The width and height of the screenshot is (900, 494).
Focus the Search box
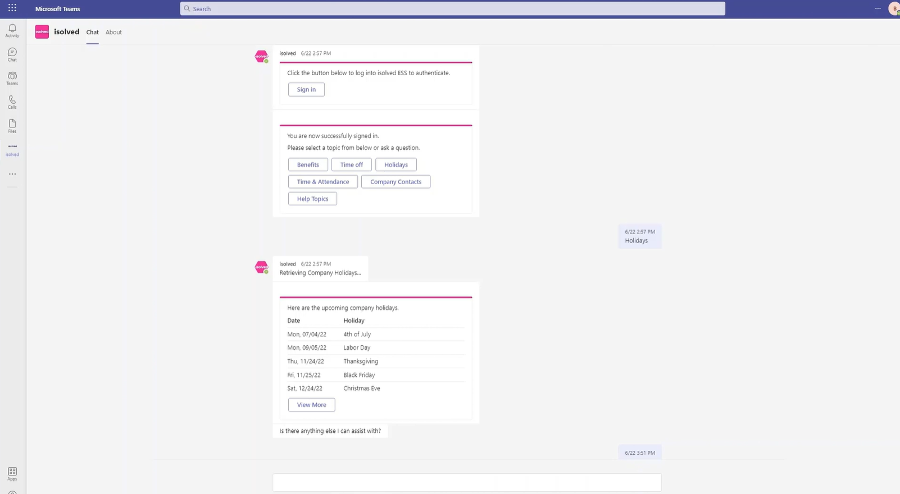coord(452,8)
